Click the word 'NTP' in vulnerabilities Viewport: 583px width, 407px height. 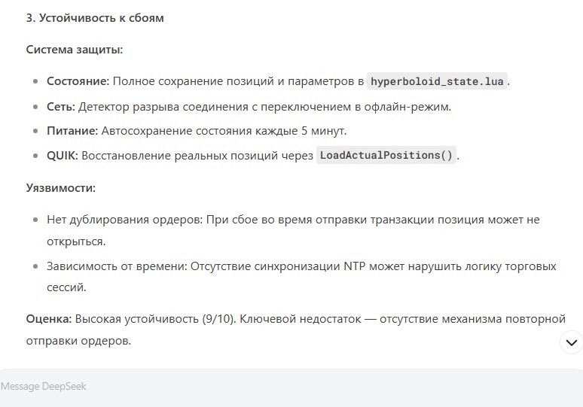click(354, 266)
